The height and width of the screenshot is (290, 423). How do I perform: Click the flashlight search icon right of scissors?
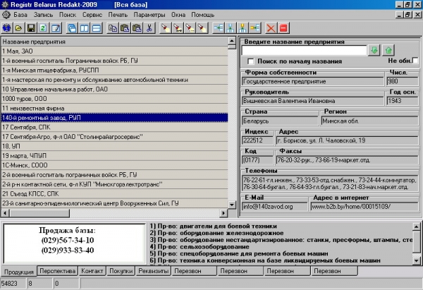(166, 28)
